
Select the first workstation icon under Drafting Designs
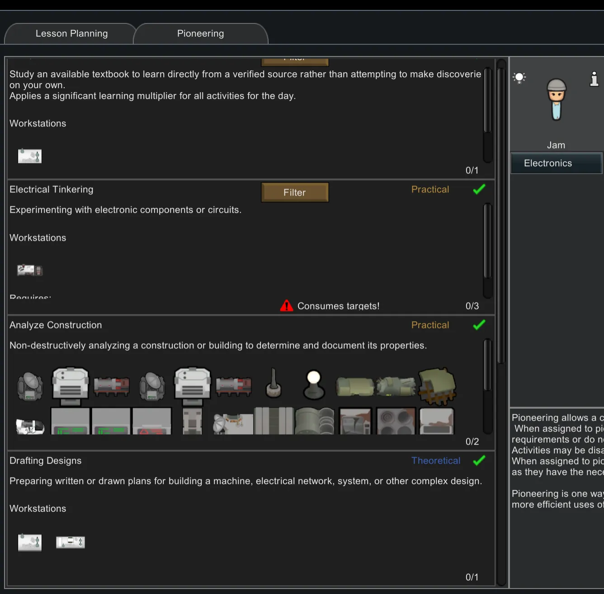pyautogui.click(x=30, y=542)
